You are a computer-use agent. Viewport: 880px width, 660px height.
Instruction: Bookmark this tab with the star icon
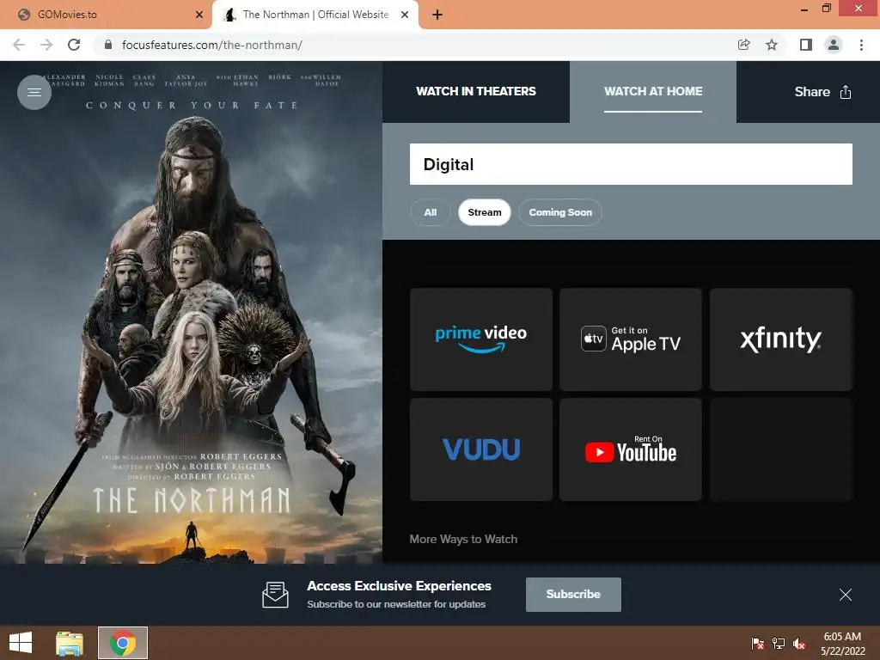pos(772,45)
